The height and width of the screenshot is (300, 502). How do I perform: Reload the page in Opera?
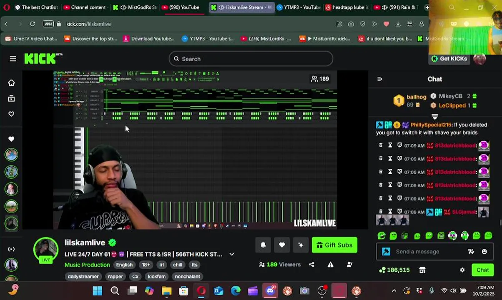pos(33,24)
